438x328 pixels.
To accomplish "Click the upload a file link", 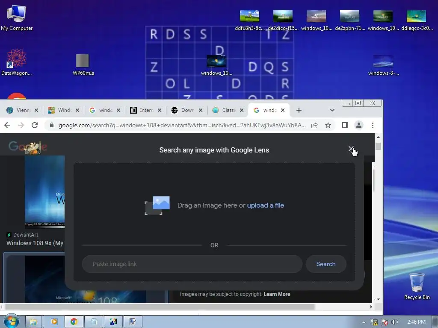I will 265,205.
